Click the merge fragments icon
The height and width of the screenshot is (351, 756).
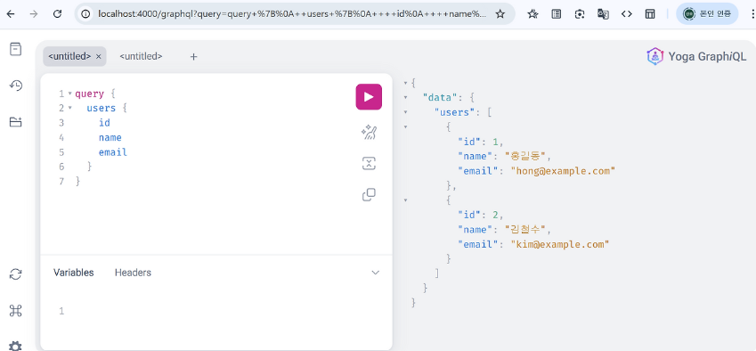click(x=369, y=163)
